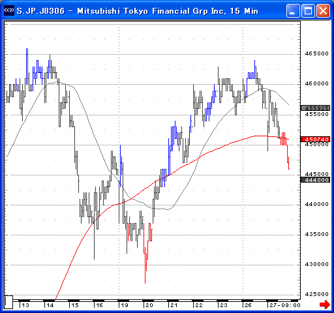
Task: Click the 445000 price scale label
Action: point(316,174)
